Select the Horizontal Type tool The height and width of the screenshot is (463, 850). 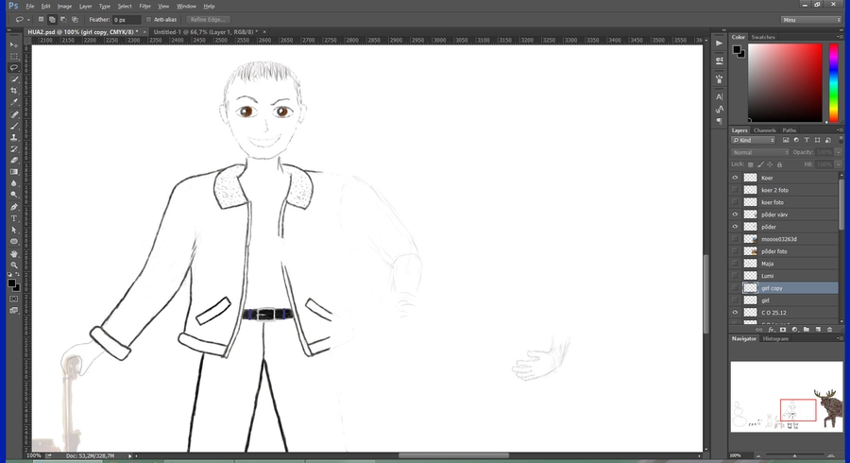tap(14, 218)
